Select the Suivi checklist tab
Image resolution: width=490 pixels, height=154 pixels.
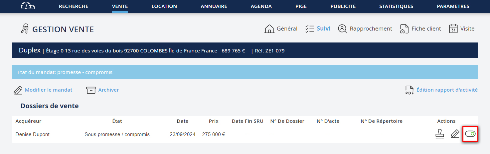click(x=318, y=29)
